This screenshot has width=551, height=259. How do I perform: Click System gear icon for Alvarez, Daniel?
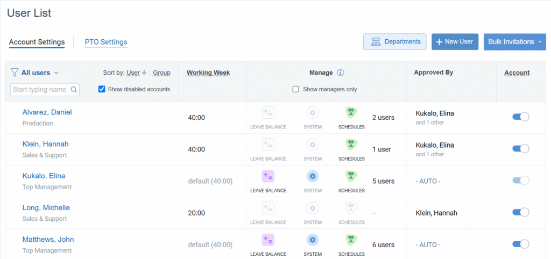[x=313, y=113]
